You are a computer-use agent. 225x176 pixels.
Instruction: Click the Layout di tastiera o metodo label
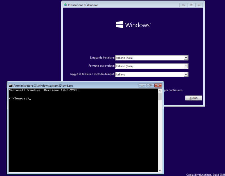[92, 74]
